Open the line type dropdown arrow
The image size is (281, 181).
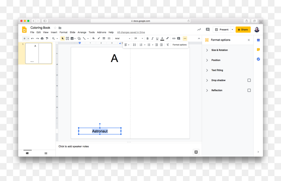(88, 38)
